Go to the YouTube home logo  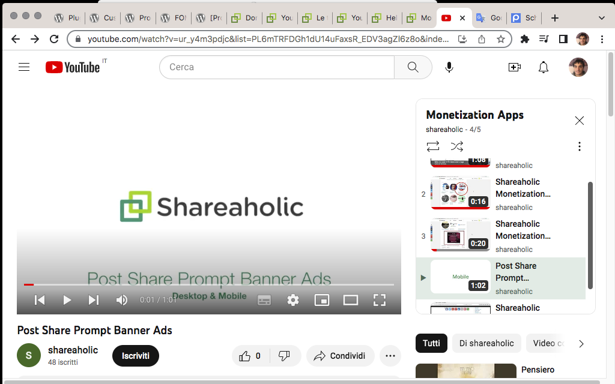pyautogui.click(x=73, y=67)
